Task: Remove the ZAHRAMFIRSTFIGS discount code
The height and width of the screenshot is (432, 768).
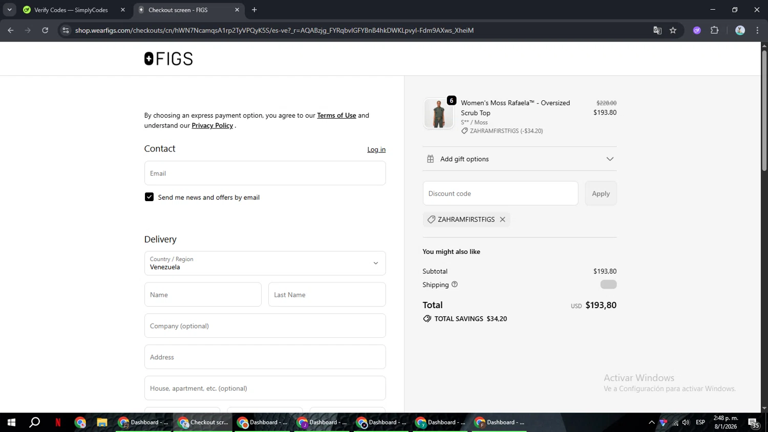Action: click(x=503, y=220)
